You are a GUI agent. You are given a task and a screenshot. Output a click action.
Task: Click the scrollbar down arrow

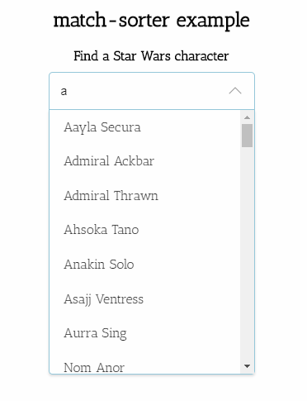point(247,366)
